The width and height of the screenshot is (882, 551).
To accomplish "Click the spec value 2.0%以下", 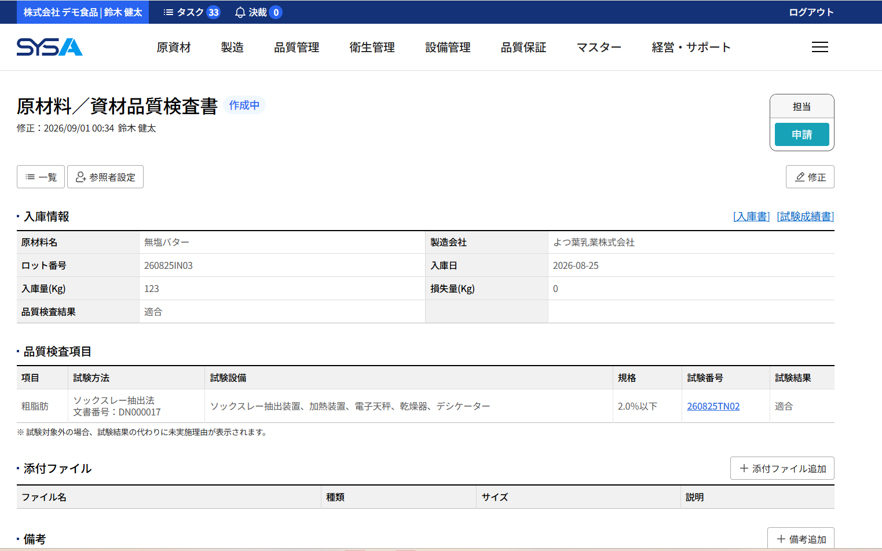I will [x=638, y=406].
